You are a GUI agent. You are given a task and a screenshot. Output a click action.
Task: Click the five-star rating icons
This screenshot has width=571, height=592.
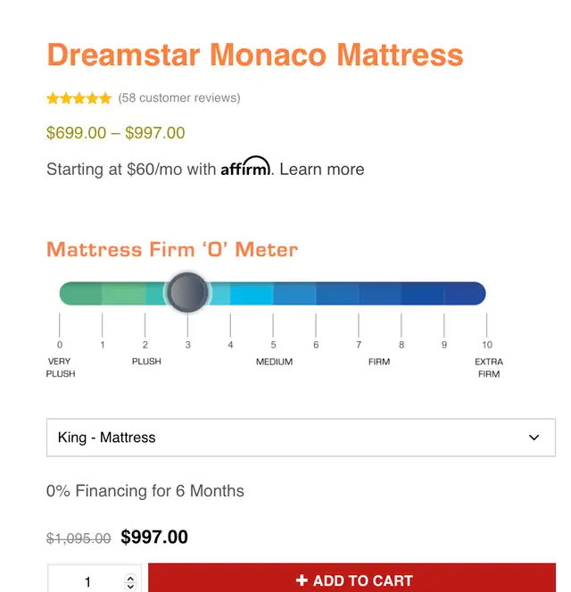coord(79,98)
